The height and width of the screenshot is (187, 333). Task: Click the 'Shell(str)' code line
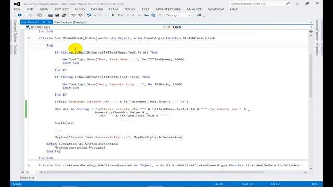[x=65, y=123]
